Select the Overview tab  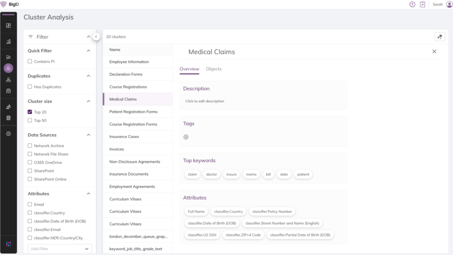click(x=189, y=69)
